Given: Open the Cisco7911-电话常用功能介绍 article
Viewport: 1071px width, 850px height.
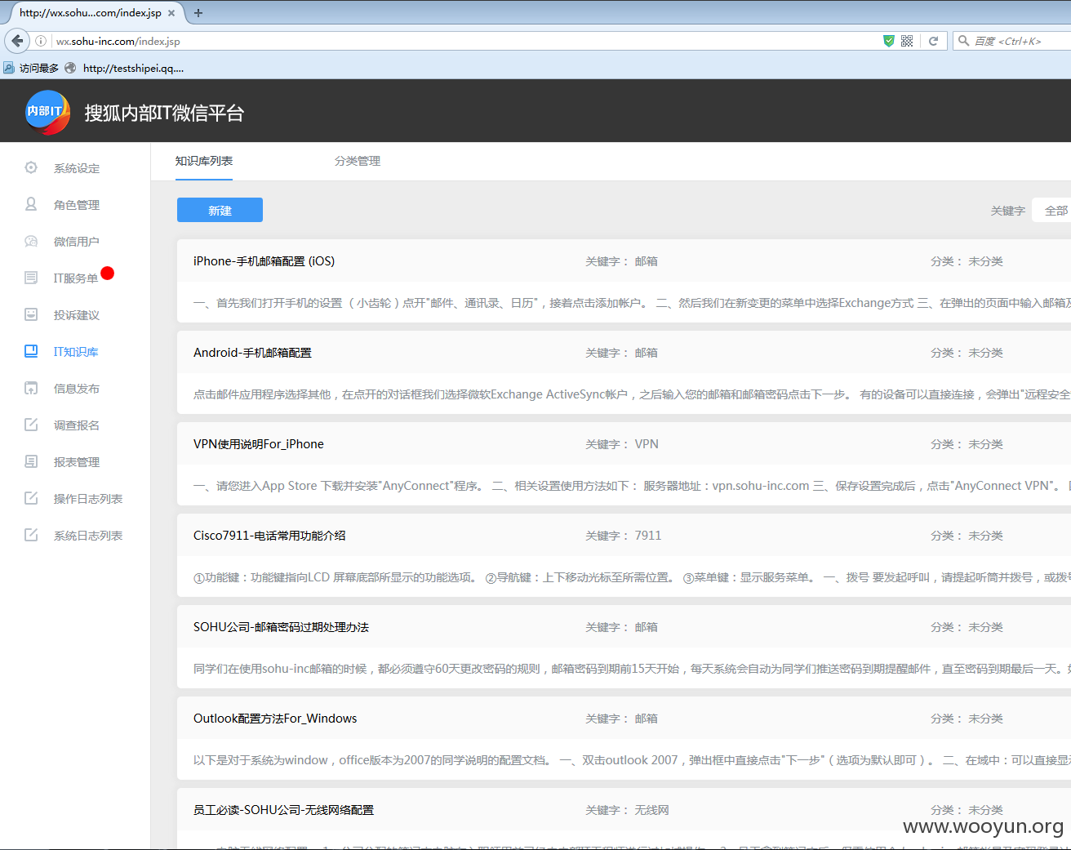Looking at the screenshot, I should click(x=269, y=536).
